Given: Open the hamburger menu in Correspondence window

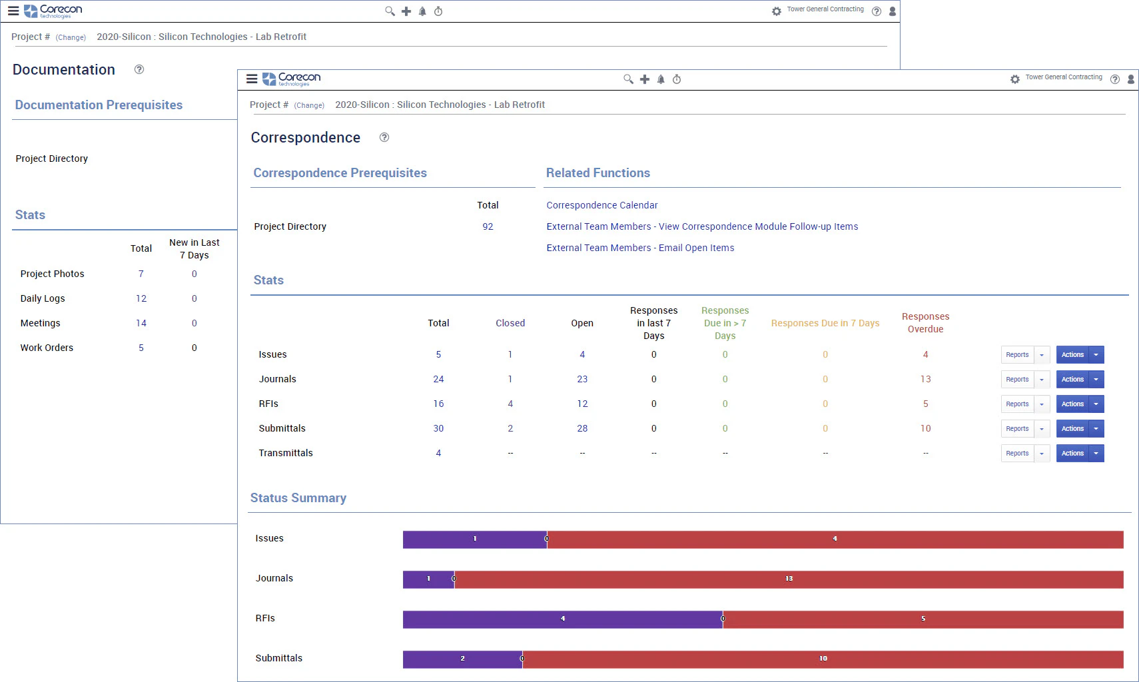Looking at the screenshot, I should point(252,79).
